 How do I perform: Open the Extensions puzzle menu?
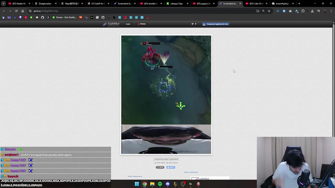pos(303,11)
